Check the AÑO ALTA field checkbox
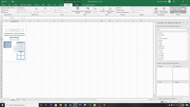Image resolution: width=190 pixels, height=107 pixels. click(157, 46)
